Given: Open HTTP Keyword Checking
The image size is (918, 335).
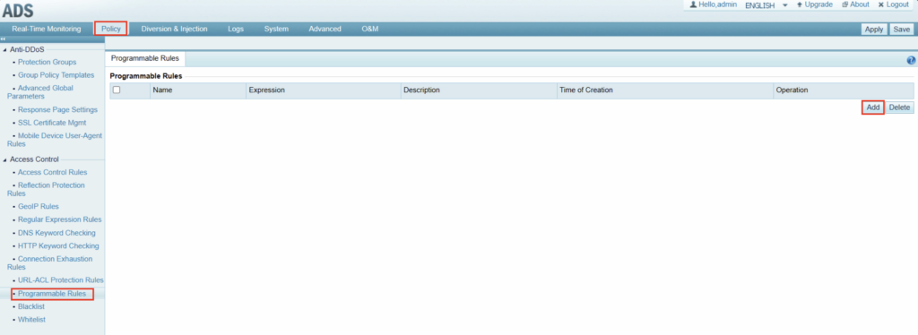Looking at the screenshot, I should pos(58,245).
